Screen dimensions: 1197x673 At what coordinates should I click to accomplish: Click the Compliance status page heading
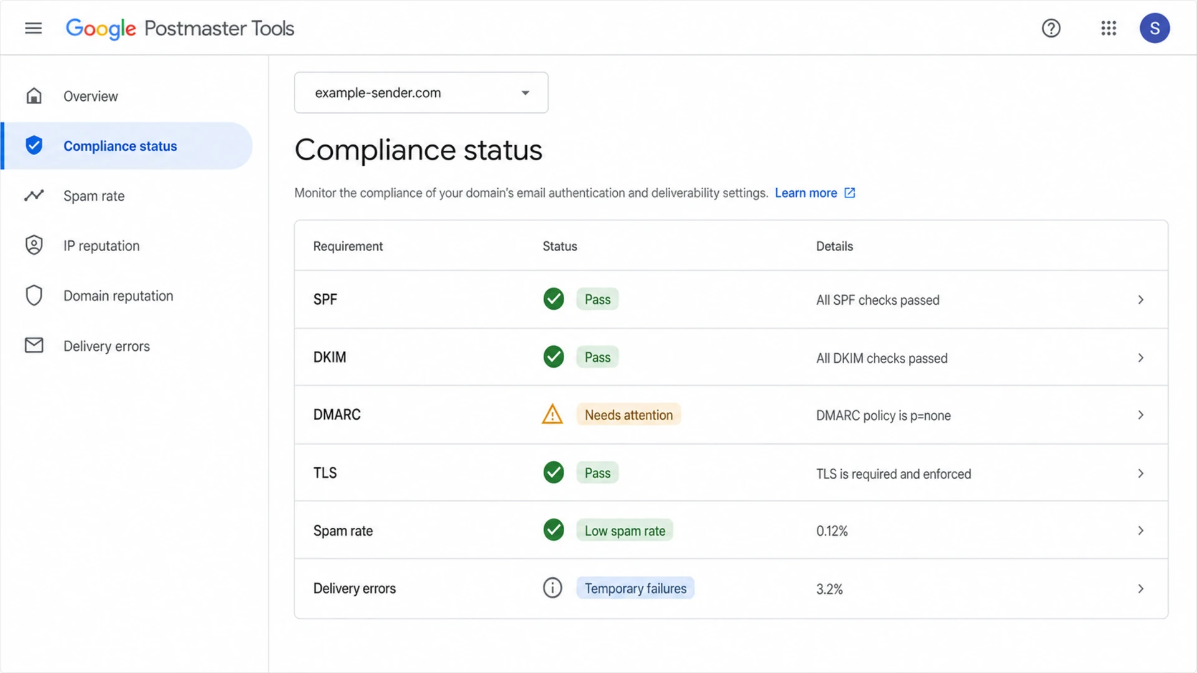[x=418, y=150]
